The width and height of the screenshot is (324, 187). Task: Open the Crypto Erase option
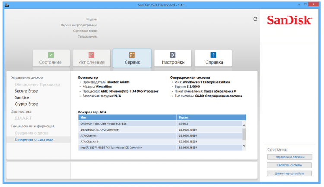[26, 104]
